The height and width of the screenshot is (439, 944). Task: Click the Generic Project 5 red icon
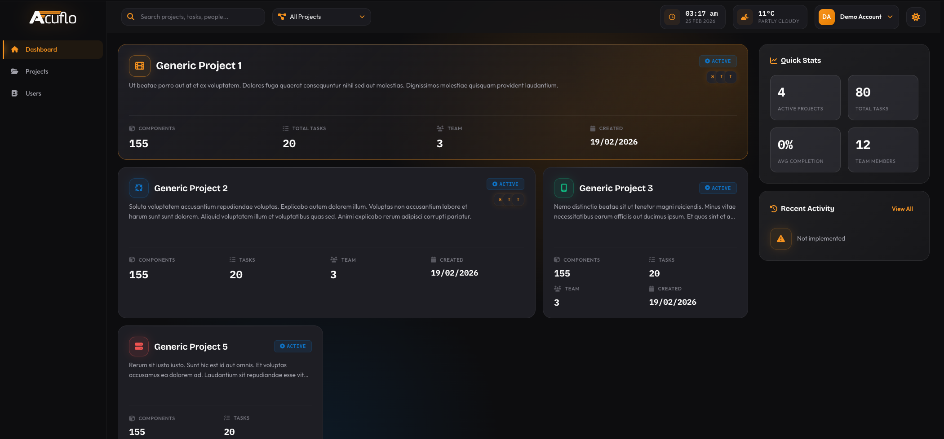click(x=139, y=346)
